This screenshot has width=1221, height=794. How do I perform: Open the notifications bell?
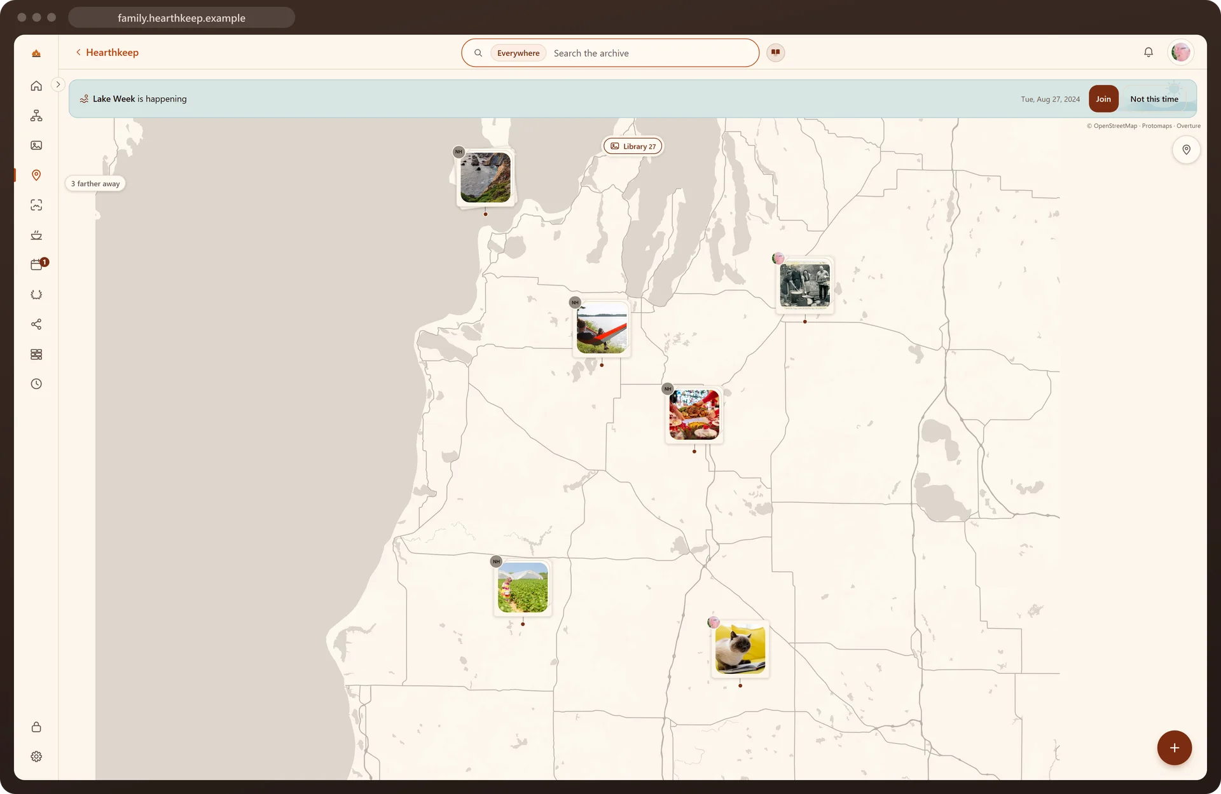1149,52
